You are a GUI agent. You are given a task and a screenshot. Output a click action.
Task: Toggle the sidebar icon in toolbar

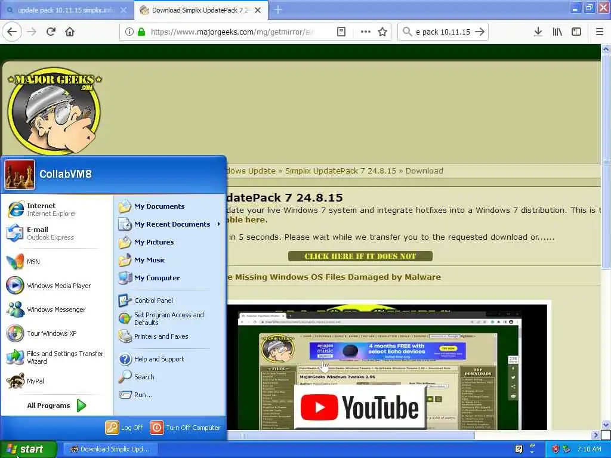pos(576,32)
